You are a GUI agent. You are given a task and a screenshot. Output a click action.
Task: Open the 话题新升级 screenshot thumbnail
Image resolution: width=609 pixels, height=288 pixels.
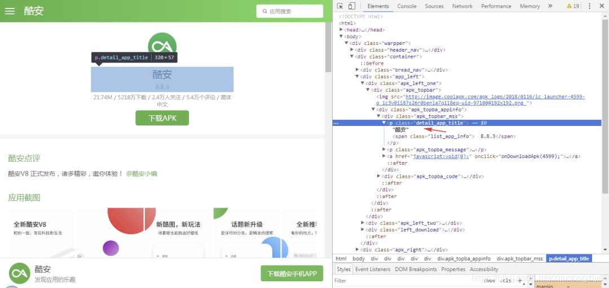coord(247,232)
